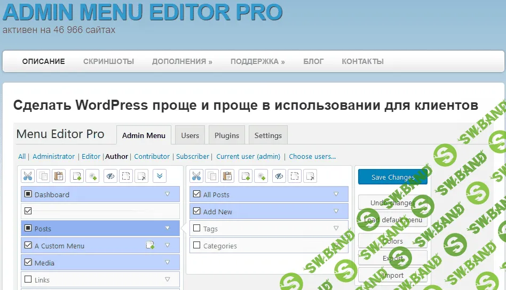Toggle the Dashboard checkbox

[28, 194]
